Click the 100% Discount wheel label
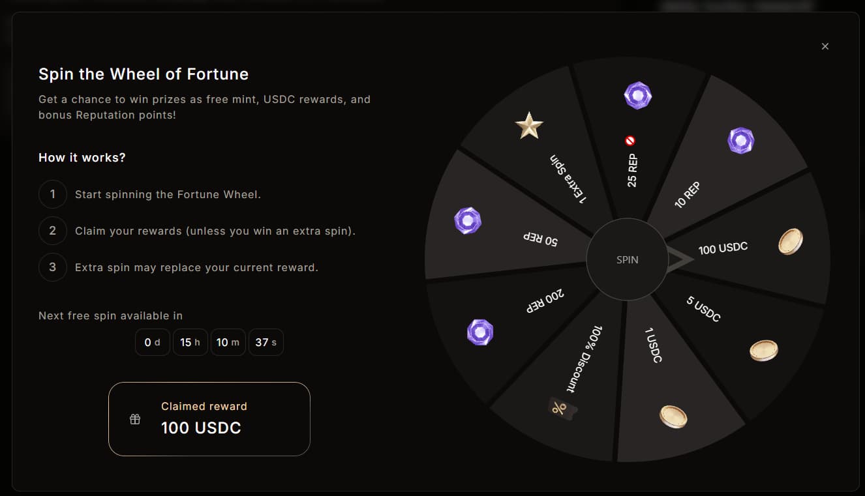This screenshot has width=865, height=496. pos(584,359)
